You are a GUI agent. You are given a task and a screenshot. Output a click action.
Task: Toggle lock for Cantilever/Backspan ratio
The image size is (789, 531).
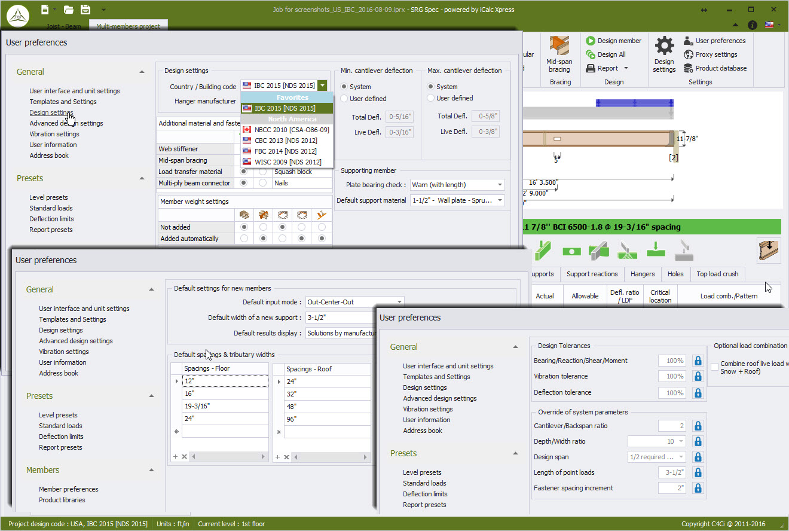698,426
